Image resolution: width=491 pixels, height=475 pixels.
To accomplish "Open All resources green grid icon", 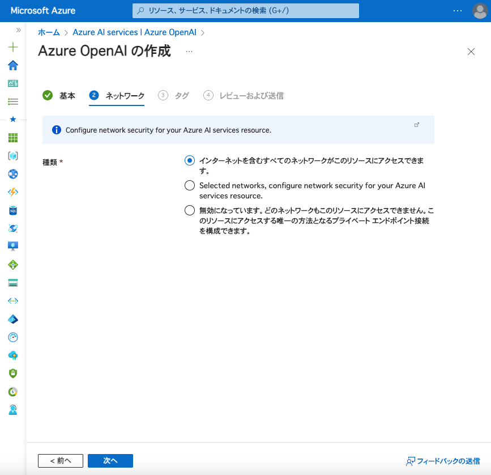I will click(x=13, y=138).
